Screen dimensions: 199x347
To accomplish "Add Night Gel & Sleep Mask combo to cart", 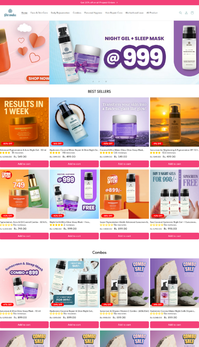I will pyautogui.click(x=74, y=236).
